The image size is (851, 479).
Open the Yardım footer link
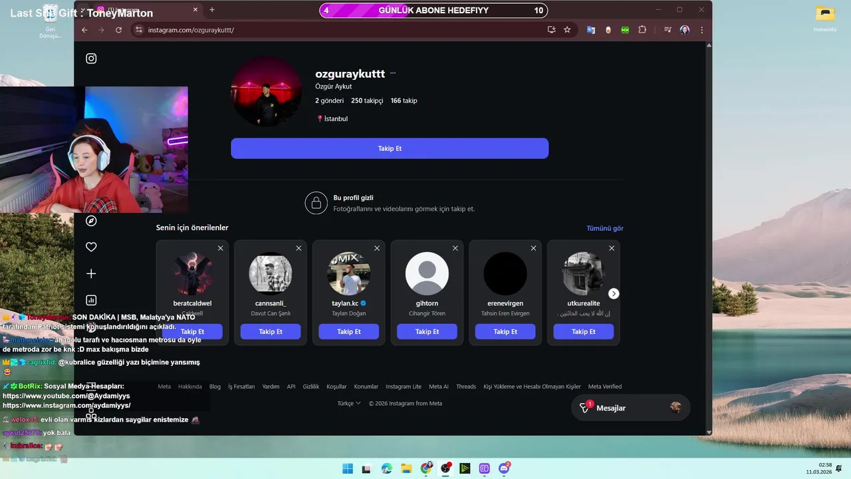tap(271, 387)
